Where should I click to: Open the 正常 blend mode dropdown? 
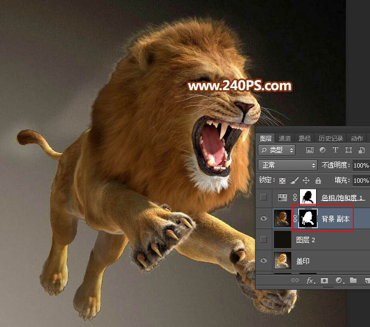pos(287,165)
